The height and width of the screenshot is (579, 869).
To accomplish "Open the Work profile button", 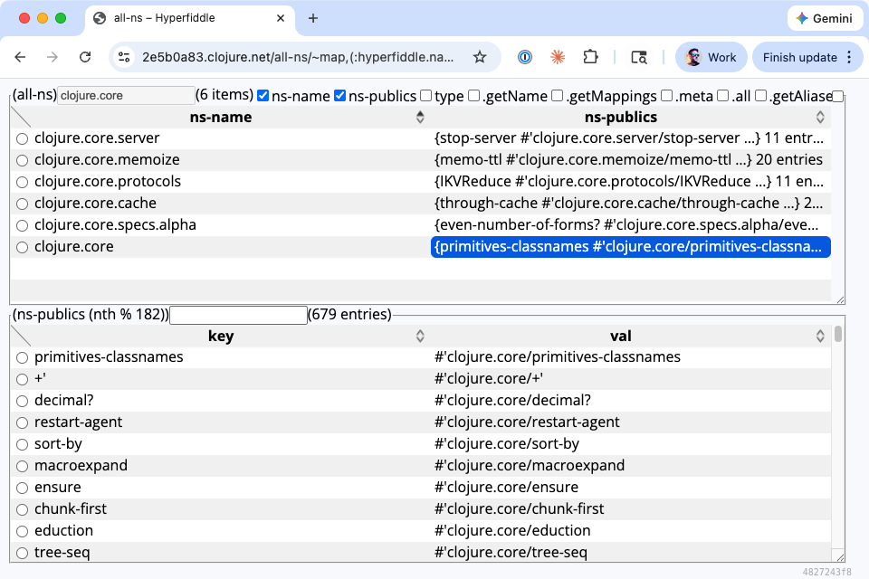I will pyautogui.click(x=711, y=56).
